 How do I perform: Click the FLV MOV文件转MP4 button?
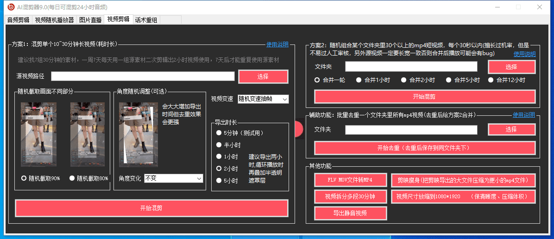click(350, 180)
